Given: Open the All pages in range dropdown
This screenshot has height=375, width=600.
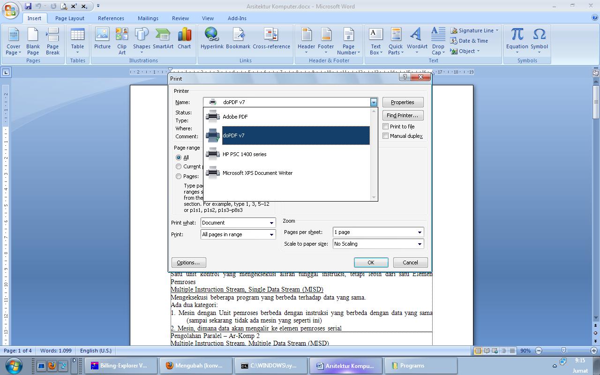Looking at the screenshot, I should click(x=271, y=234).
